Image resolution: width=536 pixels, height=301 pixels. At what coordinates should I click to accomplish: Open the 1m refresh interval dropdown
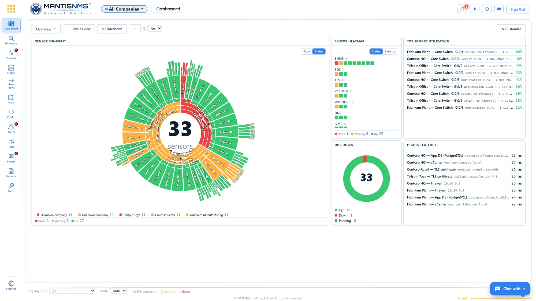(154, 28)
